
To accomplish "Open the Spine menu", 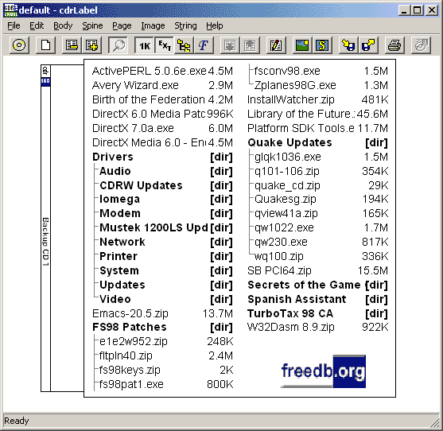I will (92, 25).
